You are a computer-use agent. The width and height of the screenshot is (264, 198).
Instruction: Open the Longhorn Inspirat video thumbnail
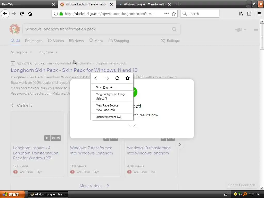pos(37,127)
